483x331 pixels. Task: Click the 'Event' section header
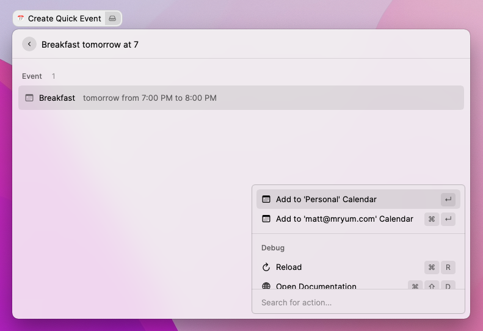point(32,76)
